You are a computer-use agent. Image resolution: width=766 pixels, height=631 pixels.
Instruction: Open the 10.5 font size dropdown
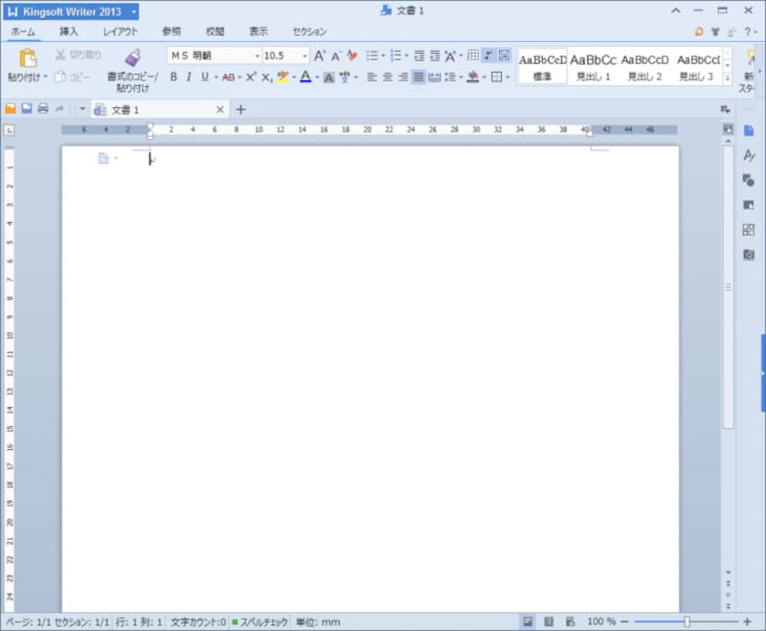tap(304, 56)
